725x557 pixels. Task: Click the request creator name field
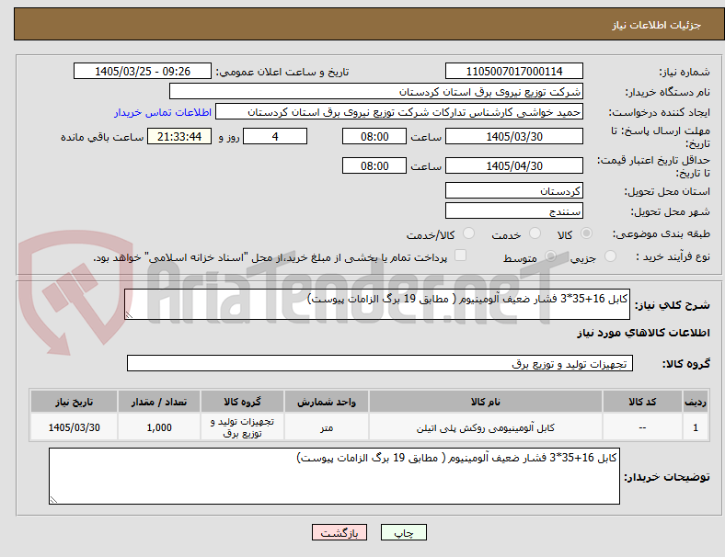pyautogui.click(x=399, y=112)
